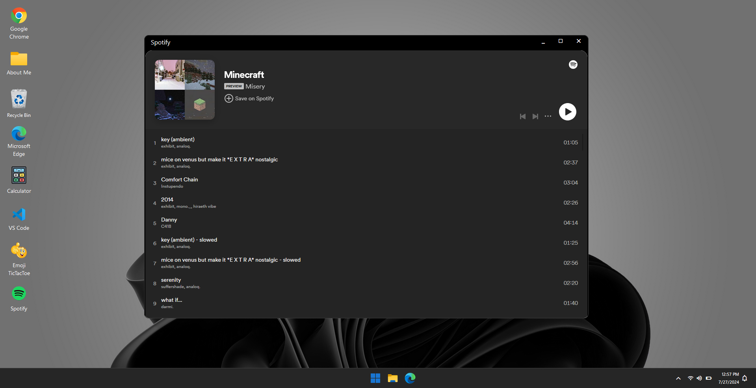Click the Save on Spotify label
This screenshot has width=756, height=388.
[x=254, y=98]
